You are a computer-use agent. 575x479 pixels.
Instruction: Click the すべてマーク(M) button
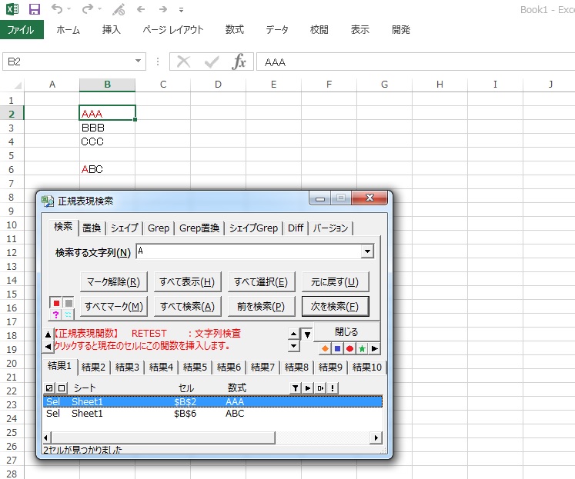point(114,306)
